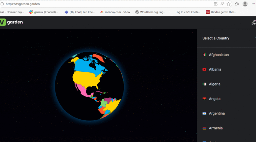Click the split screen icon in address bar
Image resolution: width=256 pixels, height=142 pixels.
(x=216, y=4)
